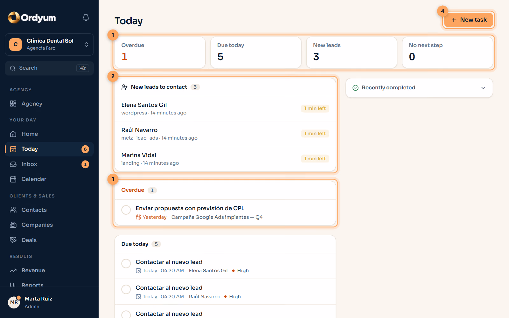
Task: Open the New leads summary card
Action: pyautogui.click(x=352, y=52)
